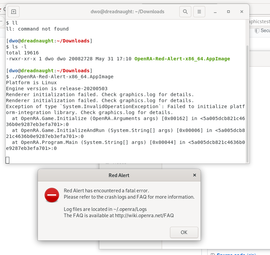Click the 'll: command not found' line

38,29
